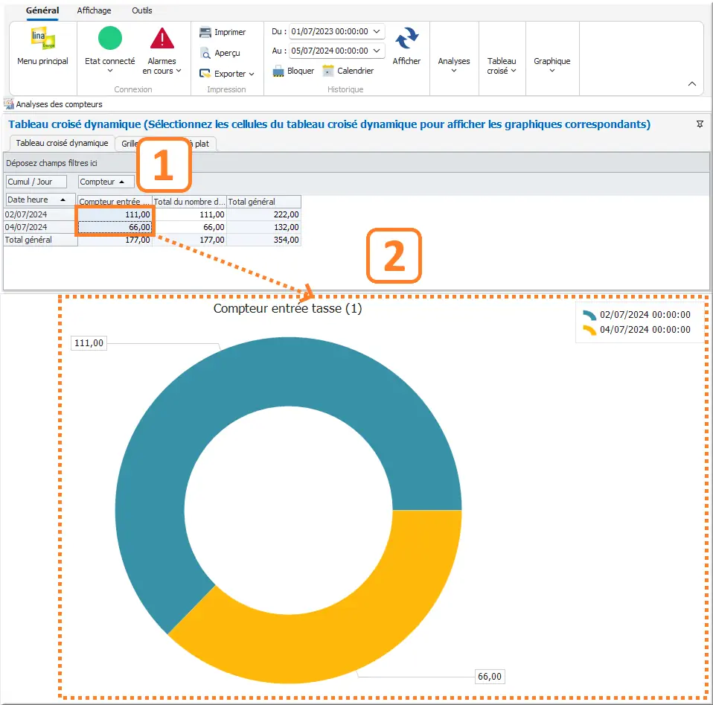Sort by the Date heure field header
This screenshot has height=705, width=713.
coord(40,200)
